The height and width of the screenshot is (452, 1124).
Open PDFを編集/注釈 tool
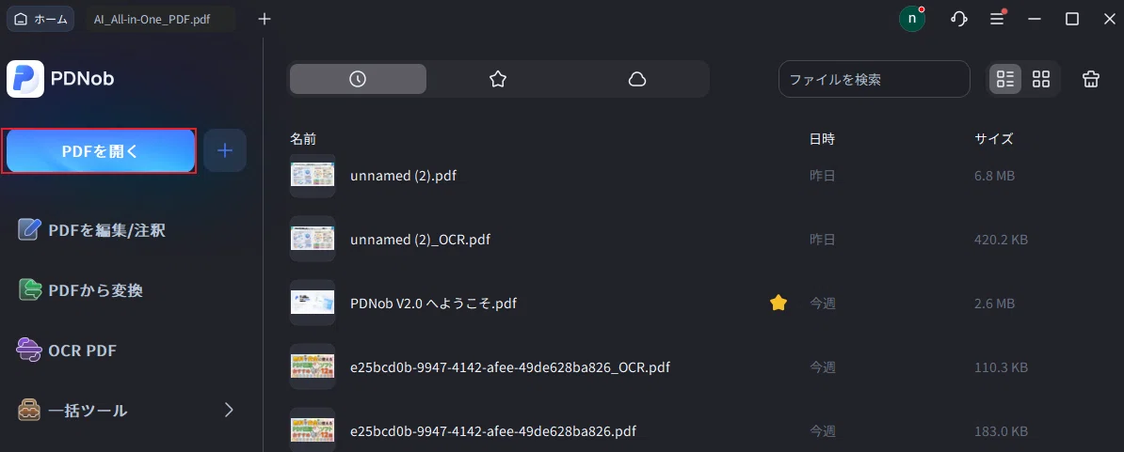(91, 230)
